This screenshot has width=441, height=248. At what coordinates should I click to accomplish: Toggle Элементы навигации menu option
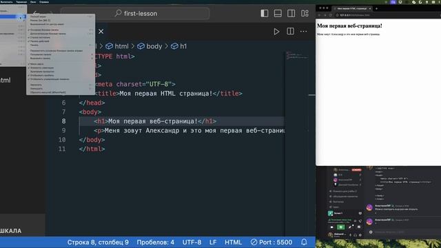tap(61, 68)
